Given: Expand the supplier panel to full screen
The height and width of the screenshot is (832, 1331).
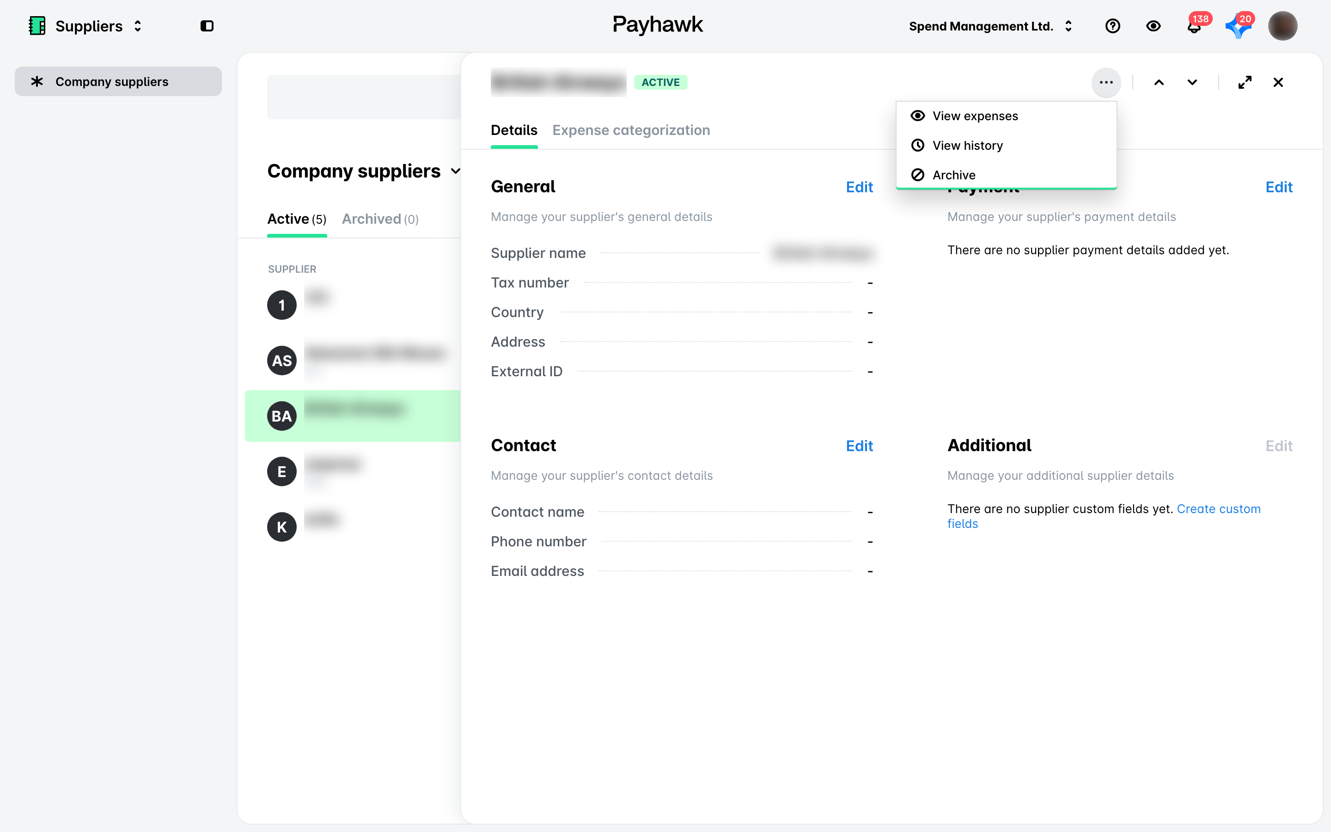Looking at the screenshot, I should pos(1245,83).
